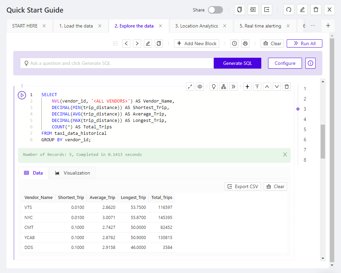Go to the previous block with the left chevron
The height and width of the screenshot is (273, 341).
126,43
